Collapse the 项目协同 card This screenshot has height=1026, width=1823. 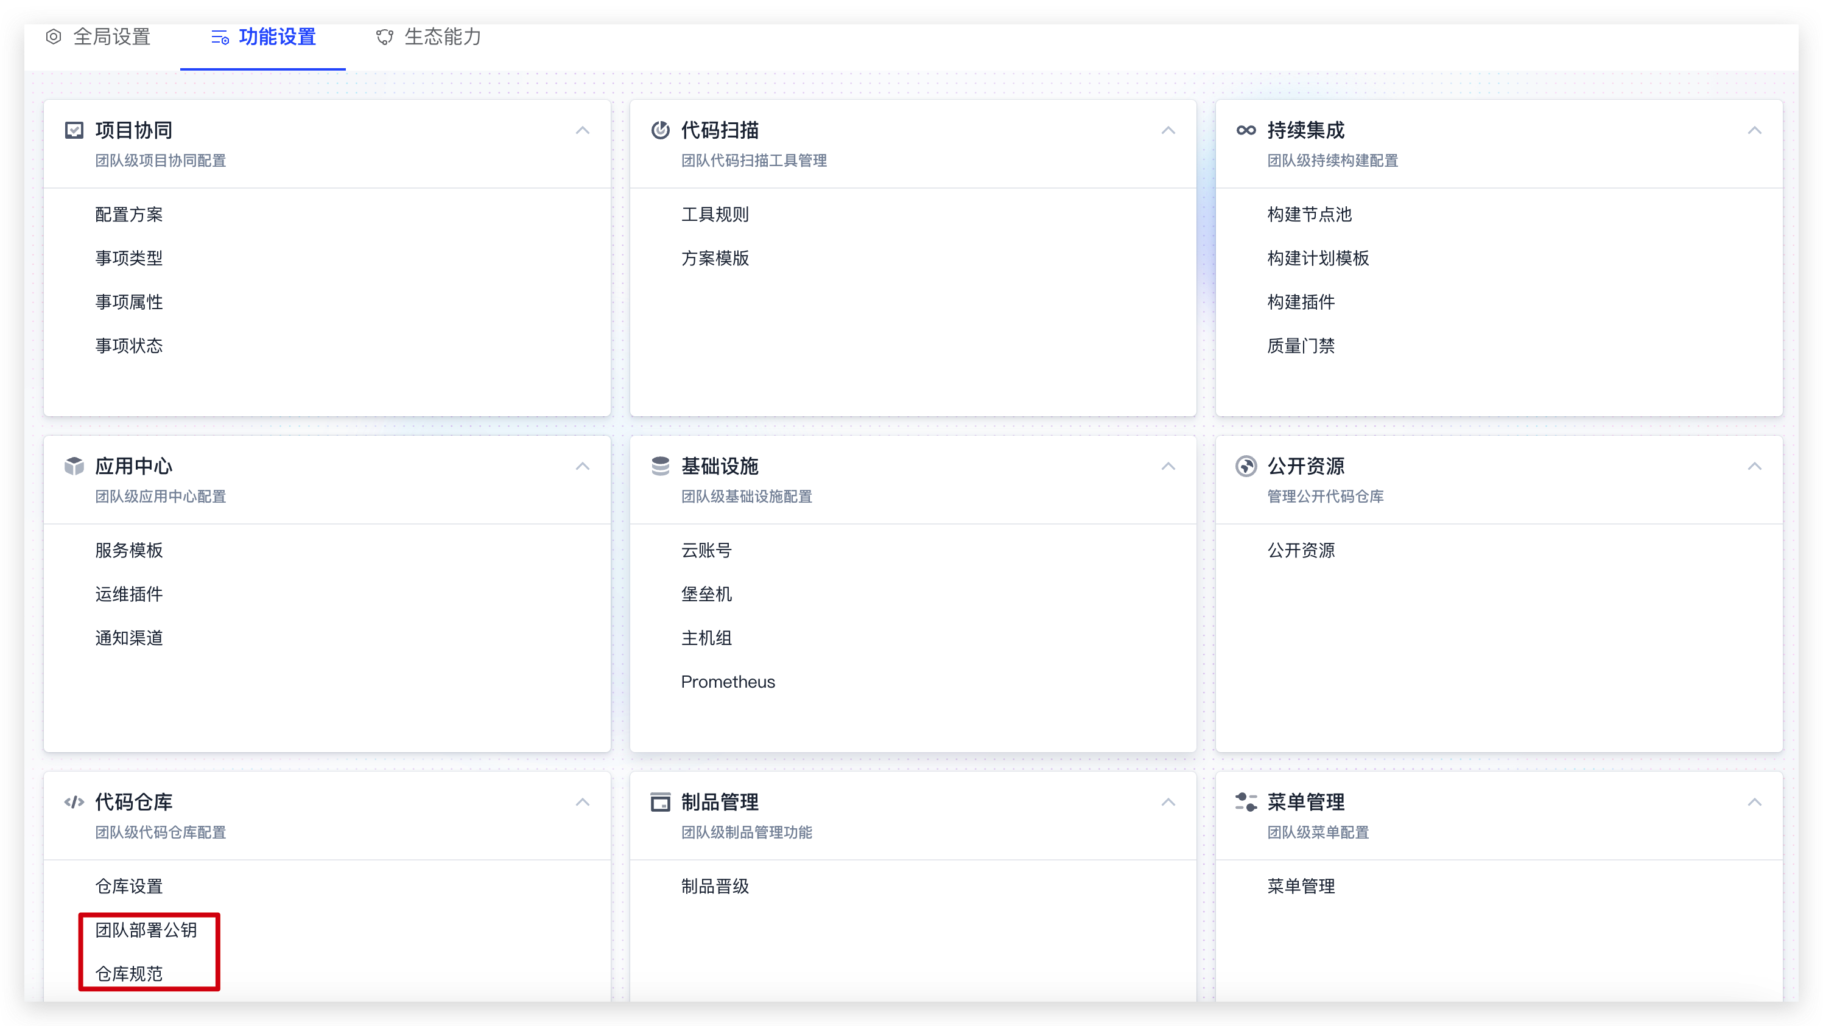pos(583,130)
